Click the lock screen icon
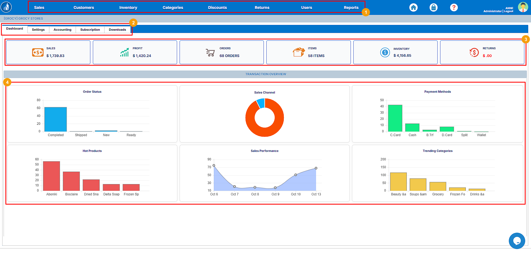The height and width of the screenshot is (254, 531). [x=433, y=7]
